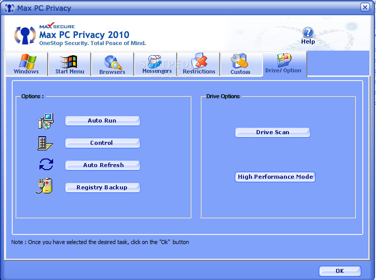Click the Registry Backup battery plug icon
Image resolution: width=376 pixels, height=280 pixels.
(x=45, y=186)
